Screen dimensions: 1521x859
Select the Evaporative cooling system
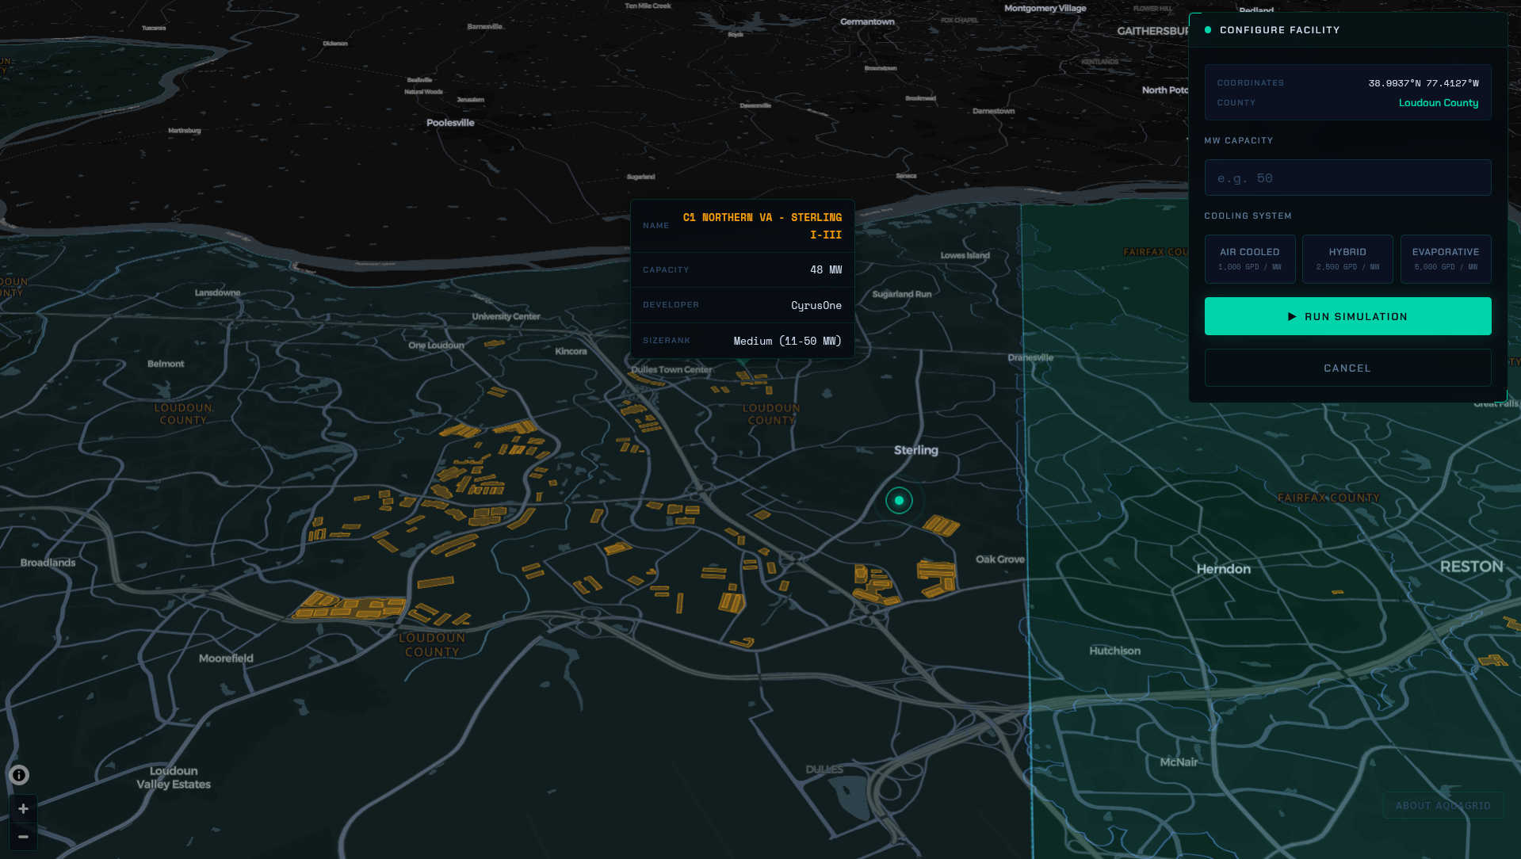[1446, 259]
